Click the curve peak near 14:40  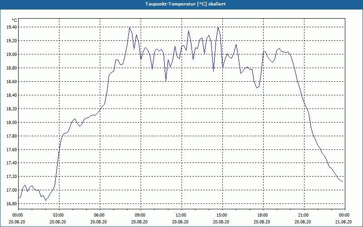[218, 27]
